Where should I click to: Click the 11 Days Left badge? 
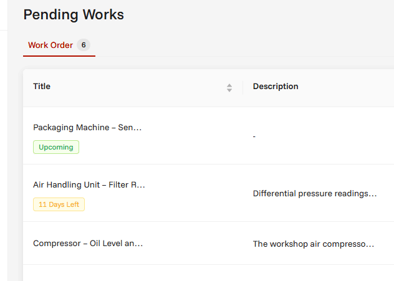pos(59,204)
